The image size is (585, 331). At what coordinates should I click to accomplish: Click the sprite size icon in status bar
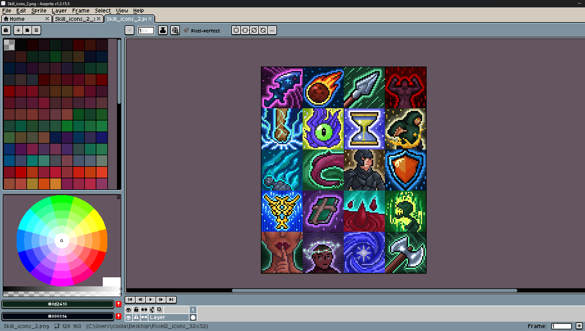[x=57, y=326]
